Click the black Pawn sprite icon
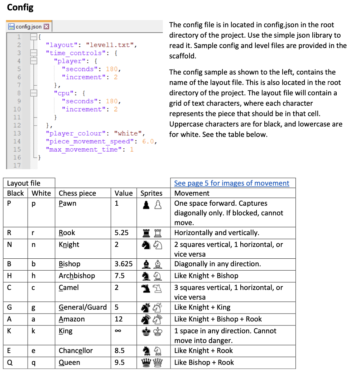 pos(147,205)
